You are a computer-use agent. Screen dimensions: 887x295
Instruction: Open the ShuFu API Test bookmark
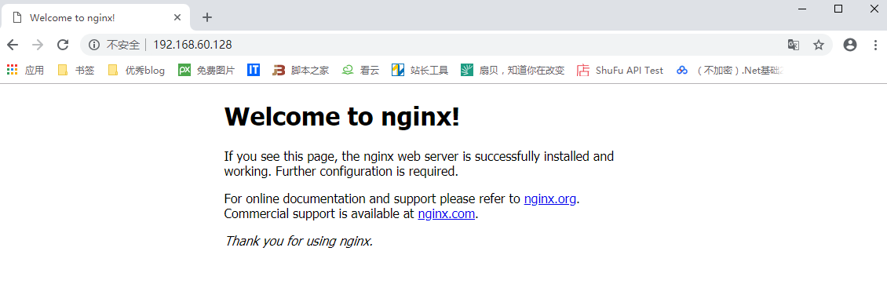(620, 70)
